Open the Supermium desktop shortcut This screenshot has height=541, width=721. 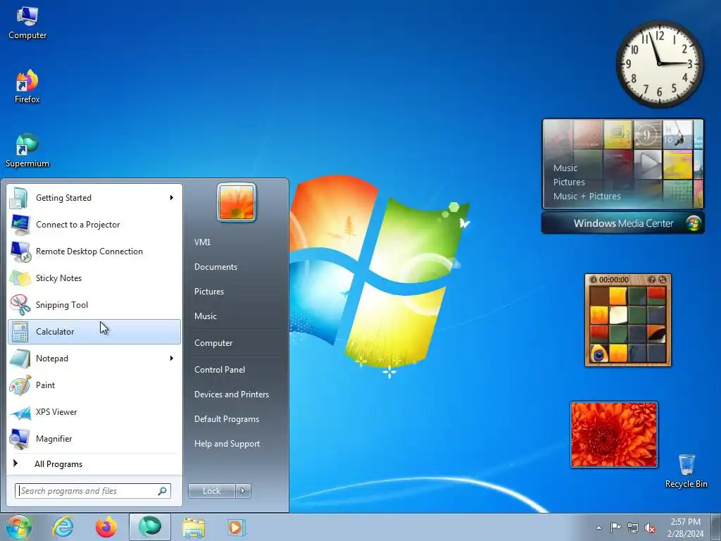27,151
